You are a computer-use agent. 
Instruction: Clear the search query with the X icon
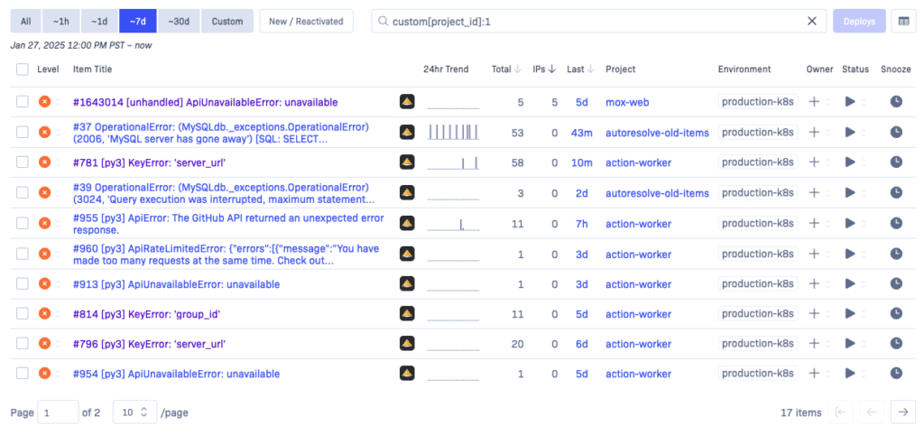click(x=812, y=21)
